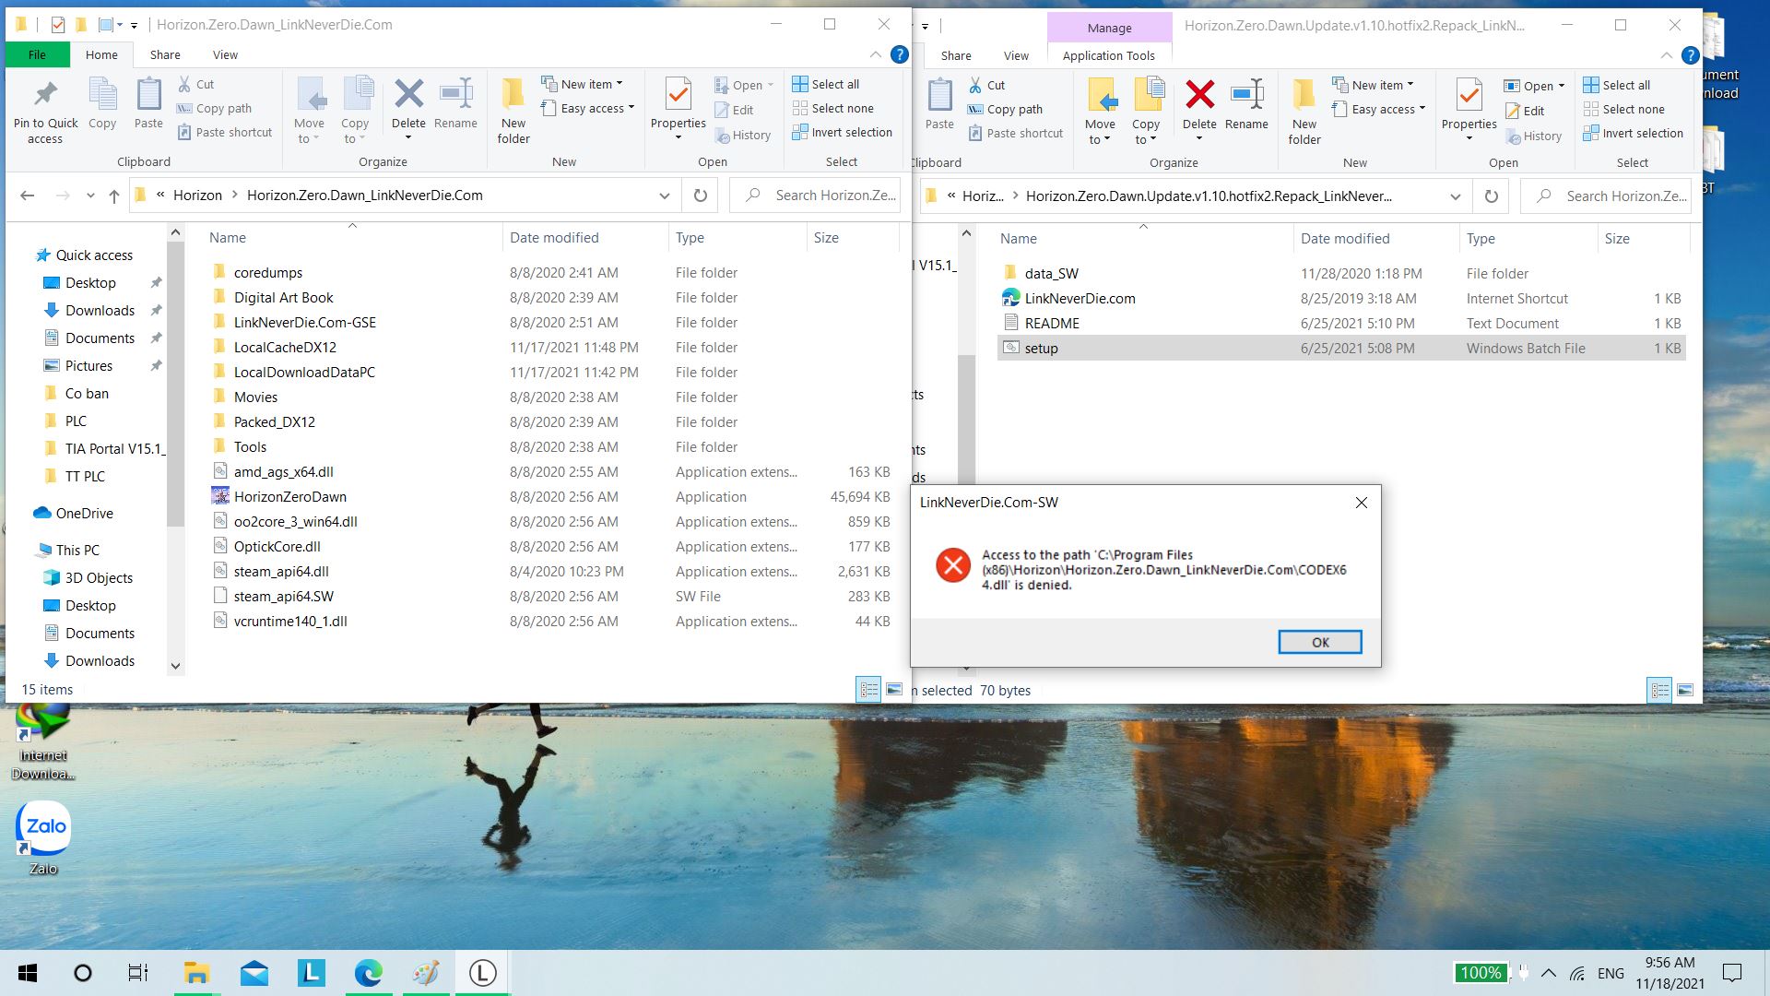The image size is (1770, 996).
Task: Select LocalCacheDX12 folder row
Action: (550, 347)
